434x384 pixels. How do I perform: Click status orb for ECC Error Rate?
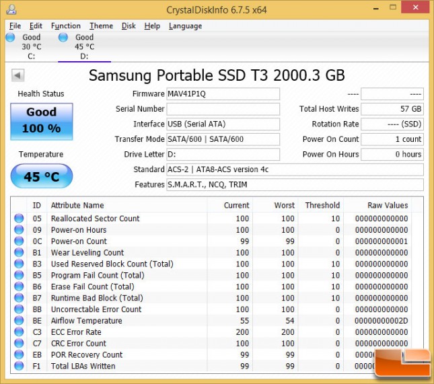point(19,332)
